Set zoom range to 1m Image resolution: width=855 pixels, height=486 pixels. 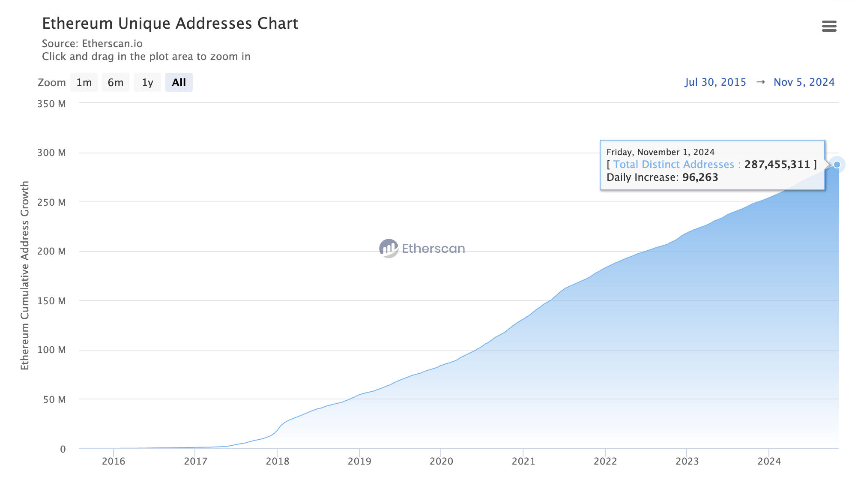click(x=84, y=82)
